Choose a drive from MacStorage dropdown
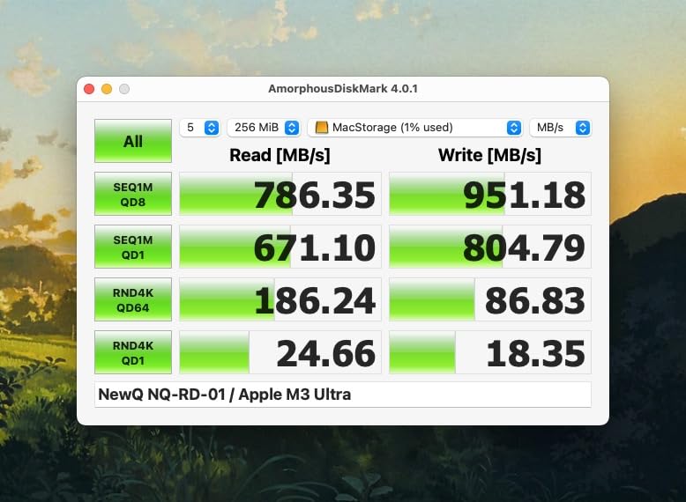The height and width of the screenshot is (502, 686). [x=415, y=128]
